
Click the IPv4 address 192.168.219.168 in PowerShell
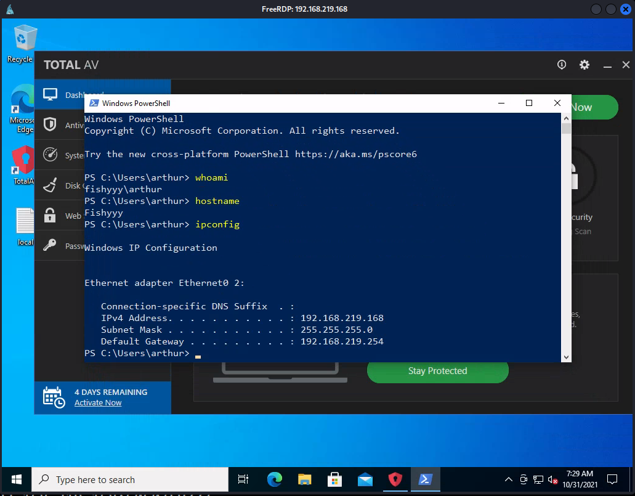pyautogui.click(x=342, y=318)
